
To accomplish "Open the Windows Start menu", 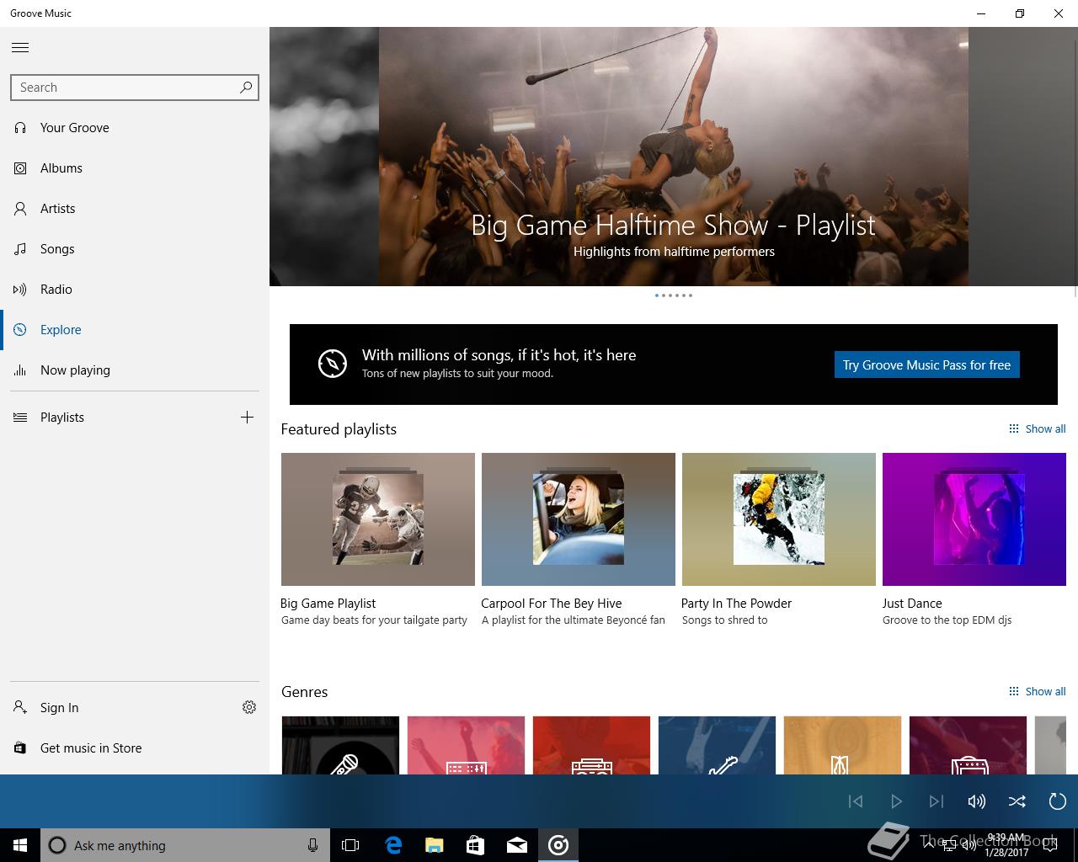I will (20, 845).
